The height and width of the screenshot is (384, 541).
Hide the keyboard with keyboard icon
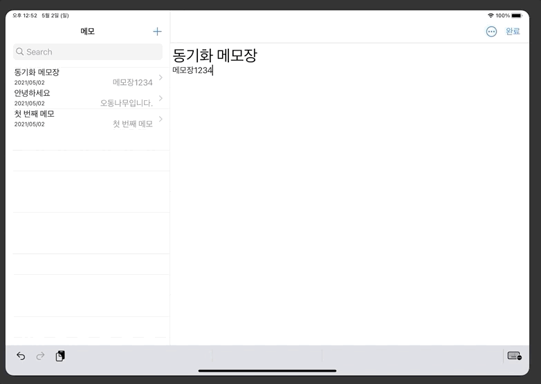515,356
